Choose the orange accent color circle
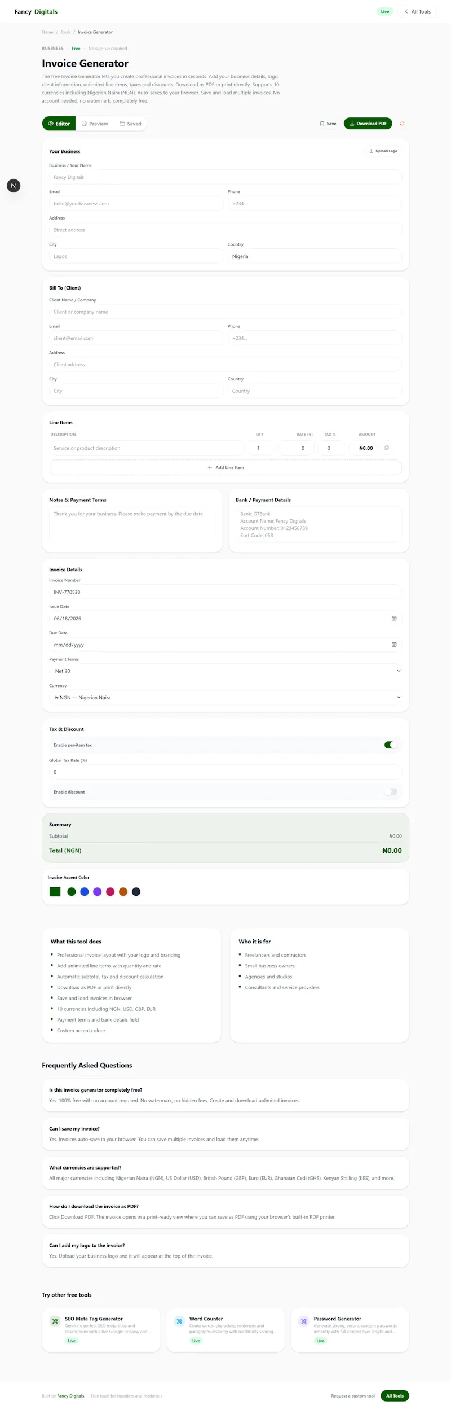The height and width of the screenshot is (1410, 451). (x=123, y=892)
